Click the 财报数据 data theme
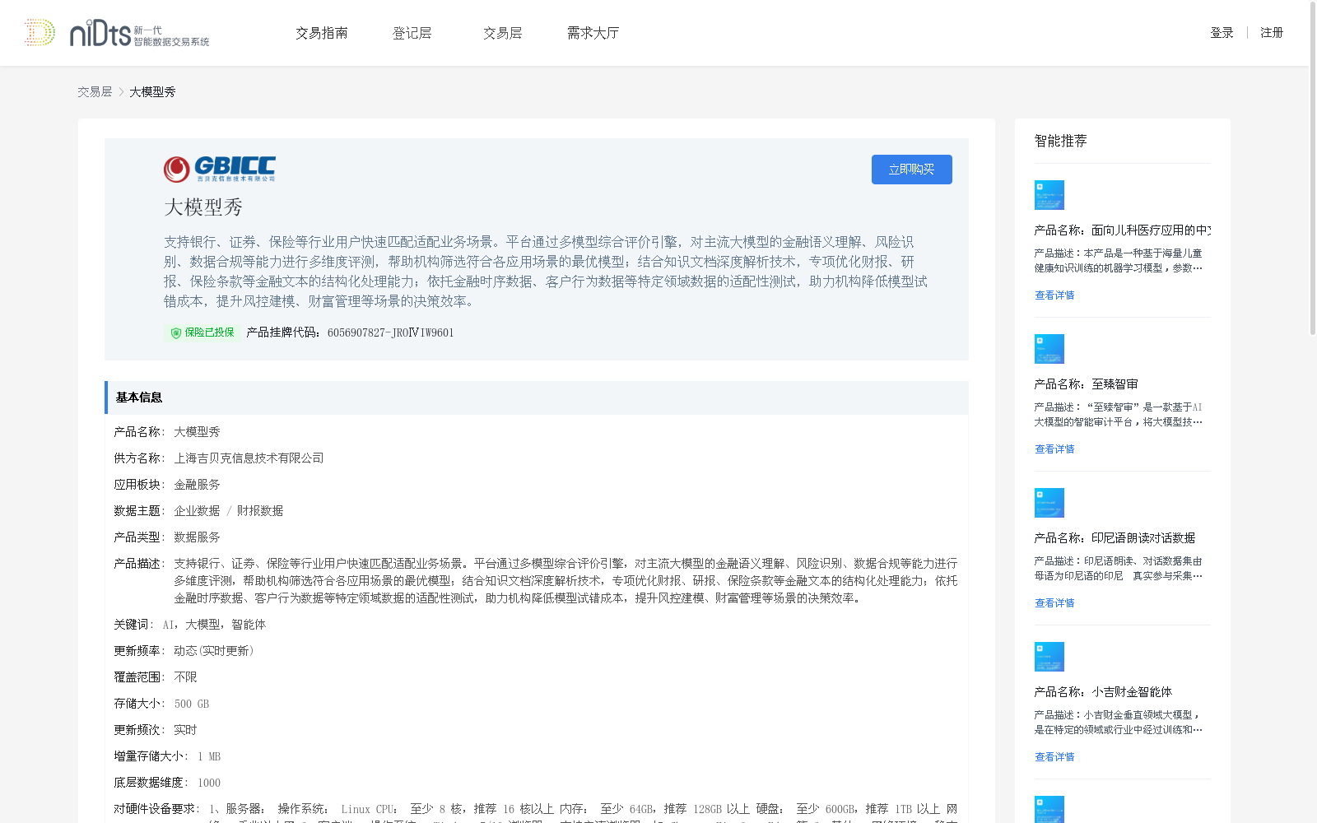The width and height of the screenshot is (1317, 823). (260, 511)
